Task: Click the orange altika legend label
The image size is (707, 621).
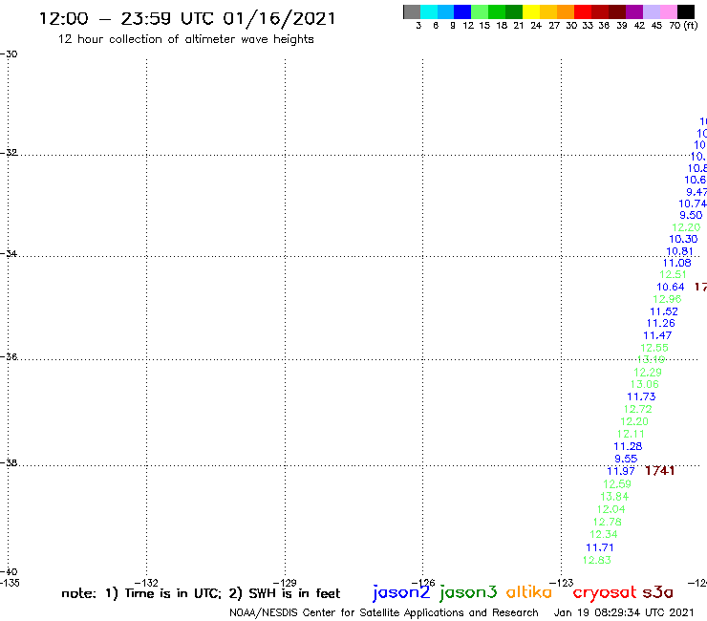Action: tap(529, 592)
